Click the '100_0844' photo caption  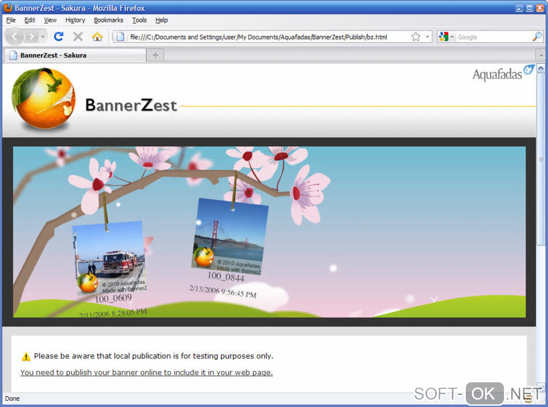[x=226, y=277]
